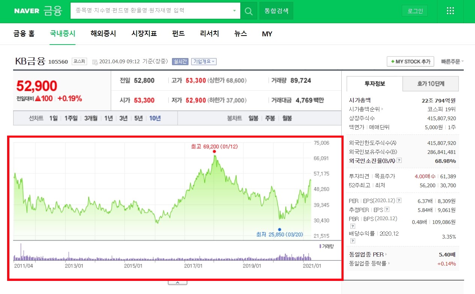Click the 통합검색 button
Image resolution: width=475 pixels, height=294 pixels.
click(276, 11)
